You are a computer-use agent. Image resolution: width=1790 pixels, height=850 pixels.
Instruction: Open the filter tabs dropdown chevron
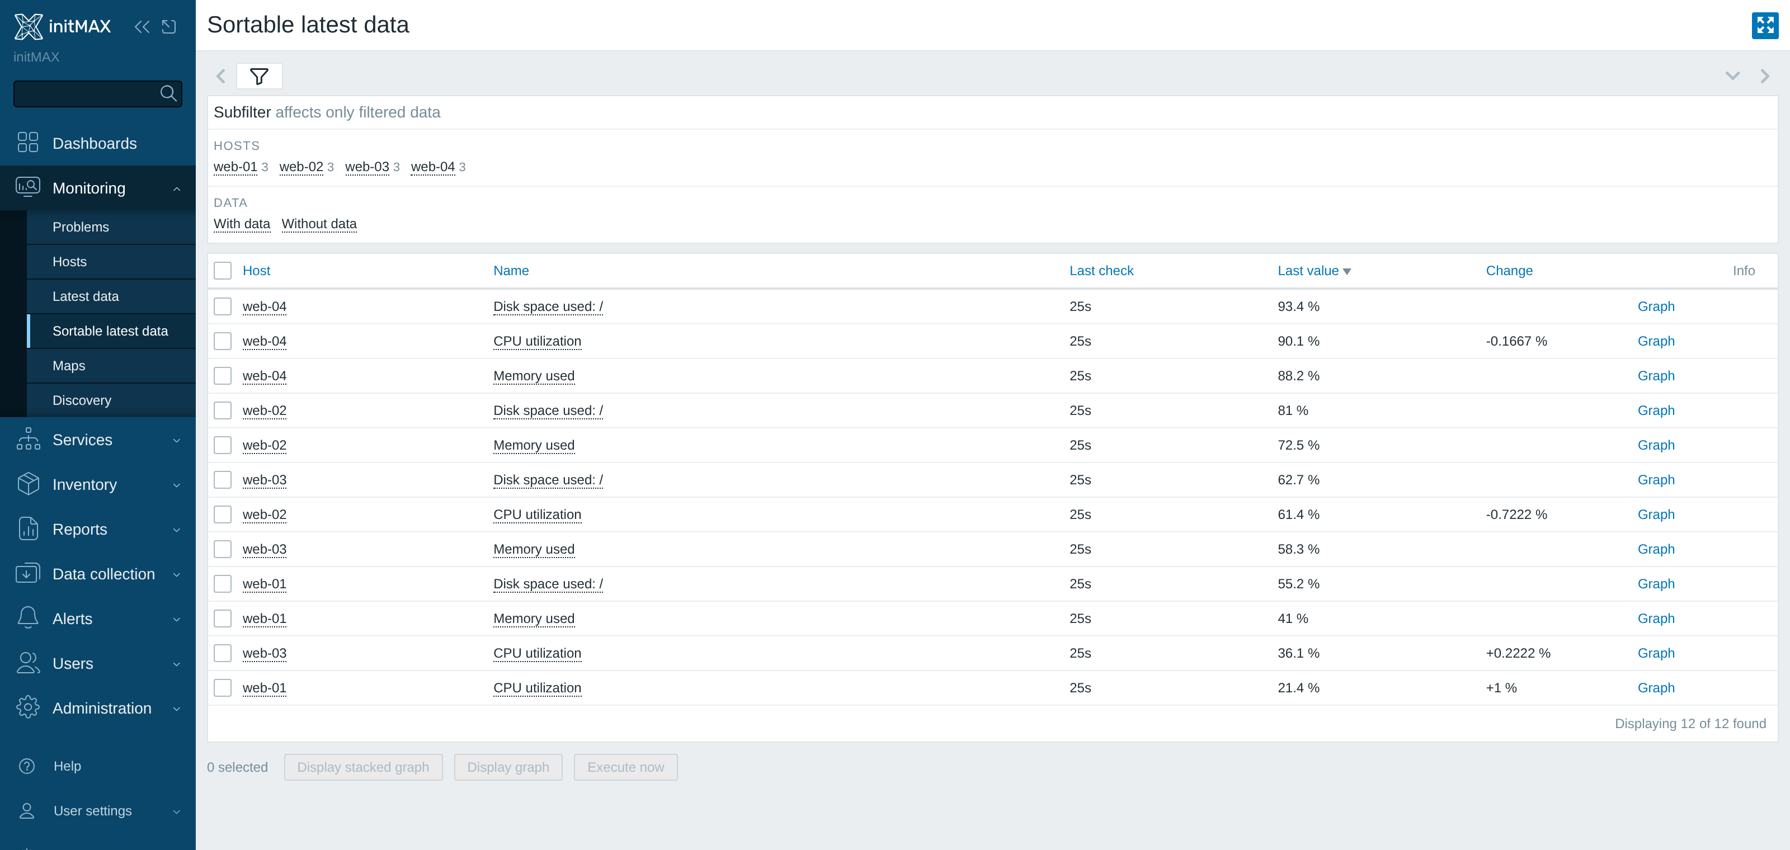pos(1732,77)
